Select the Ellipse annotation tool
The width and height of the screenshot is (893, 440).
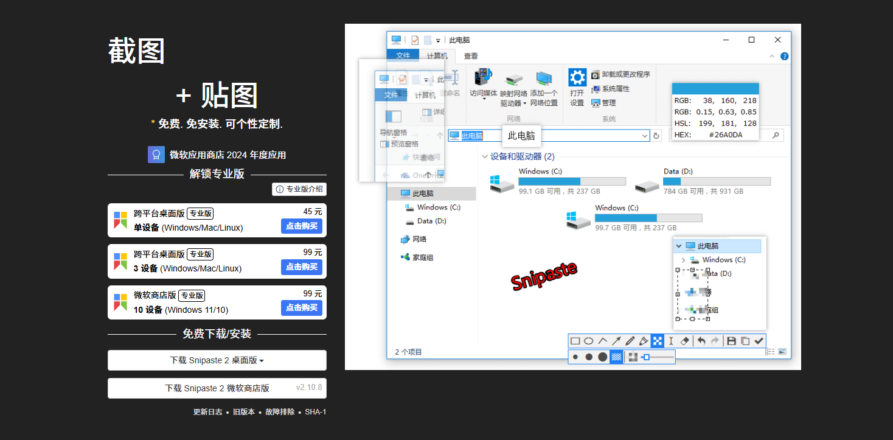pyautogui.click(x=589, y=341)
